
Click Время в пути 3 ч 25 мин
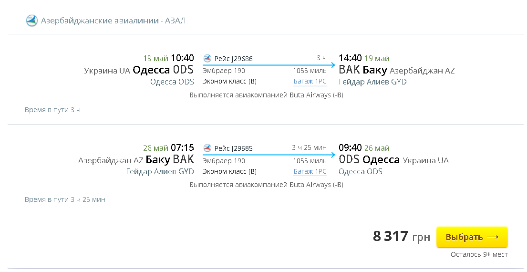65,199
